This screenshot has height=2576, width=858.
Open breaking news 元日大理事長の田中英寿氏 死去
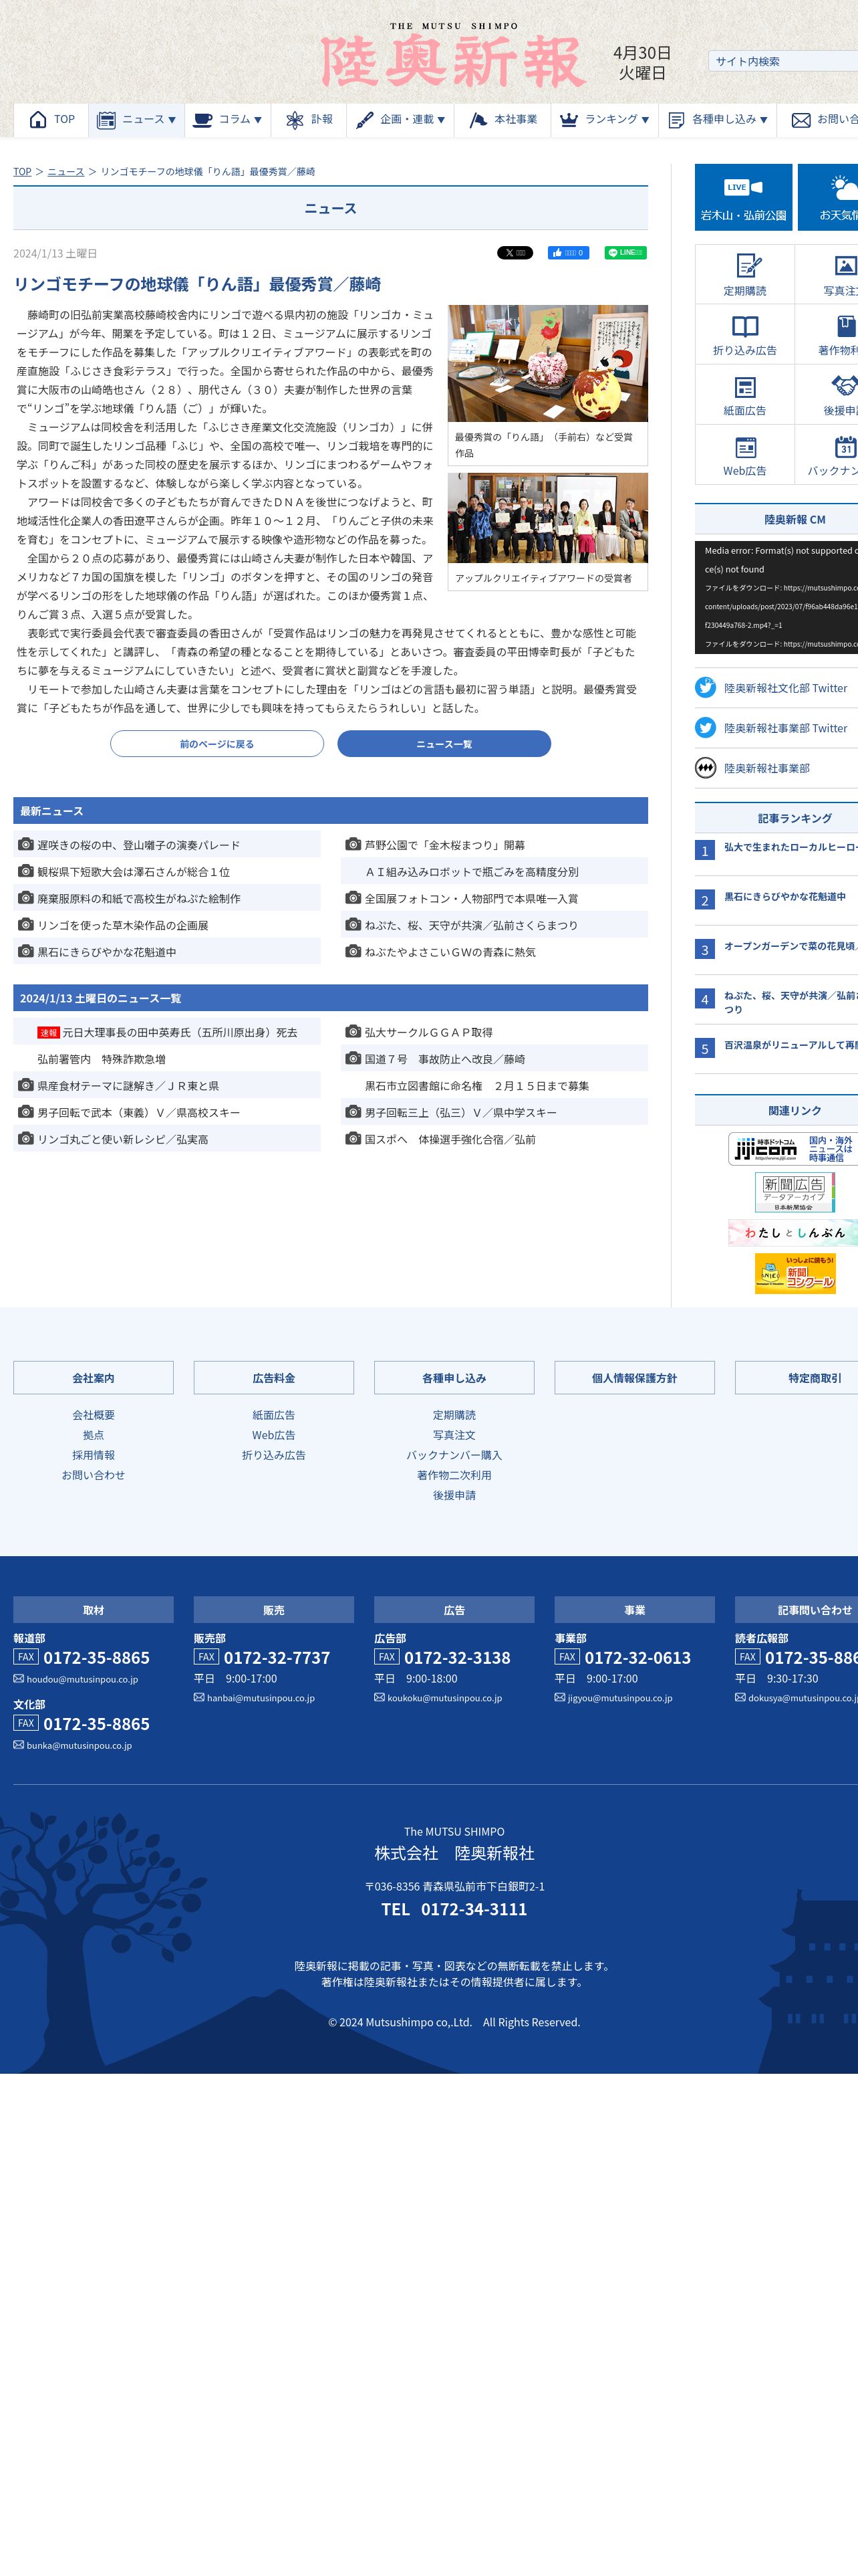[180, 1032]
